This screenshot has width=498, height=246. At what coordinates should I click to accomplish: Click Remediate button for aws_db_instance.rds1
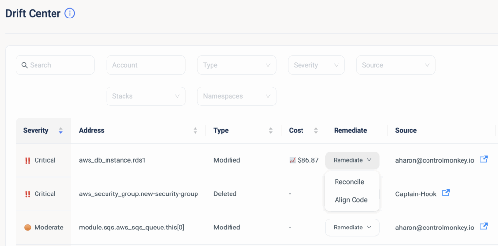coord(352,160)
